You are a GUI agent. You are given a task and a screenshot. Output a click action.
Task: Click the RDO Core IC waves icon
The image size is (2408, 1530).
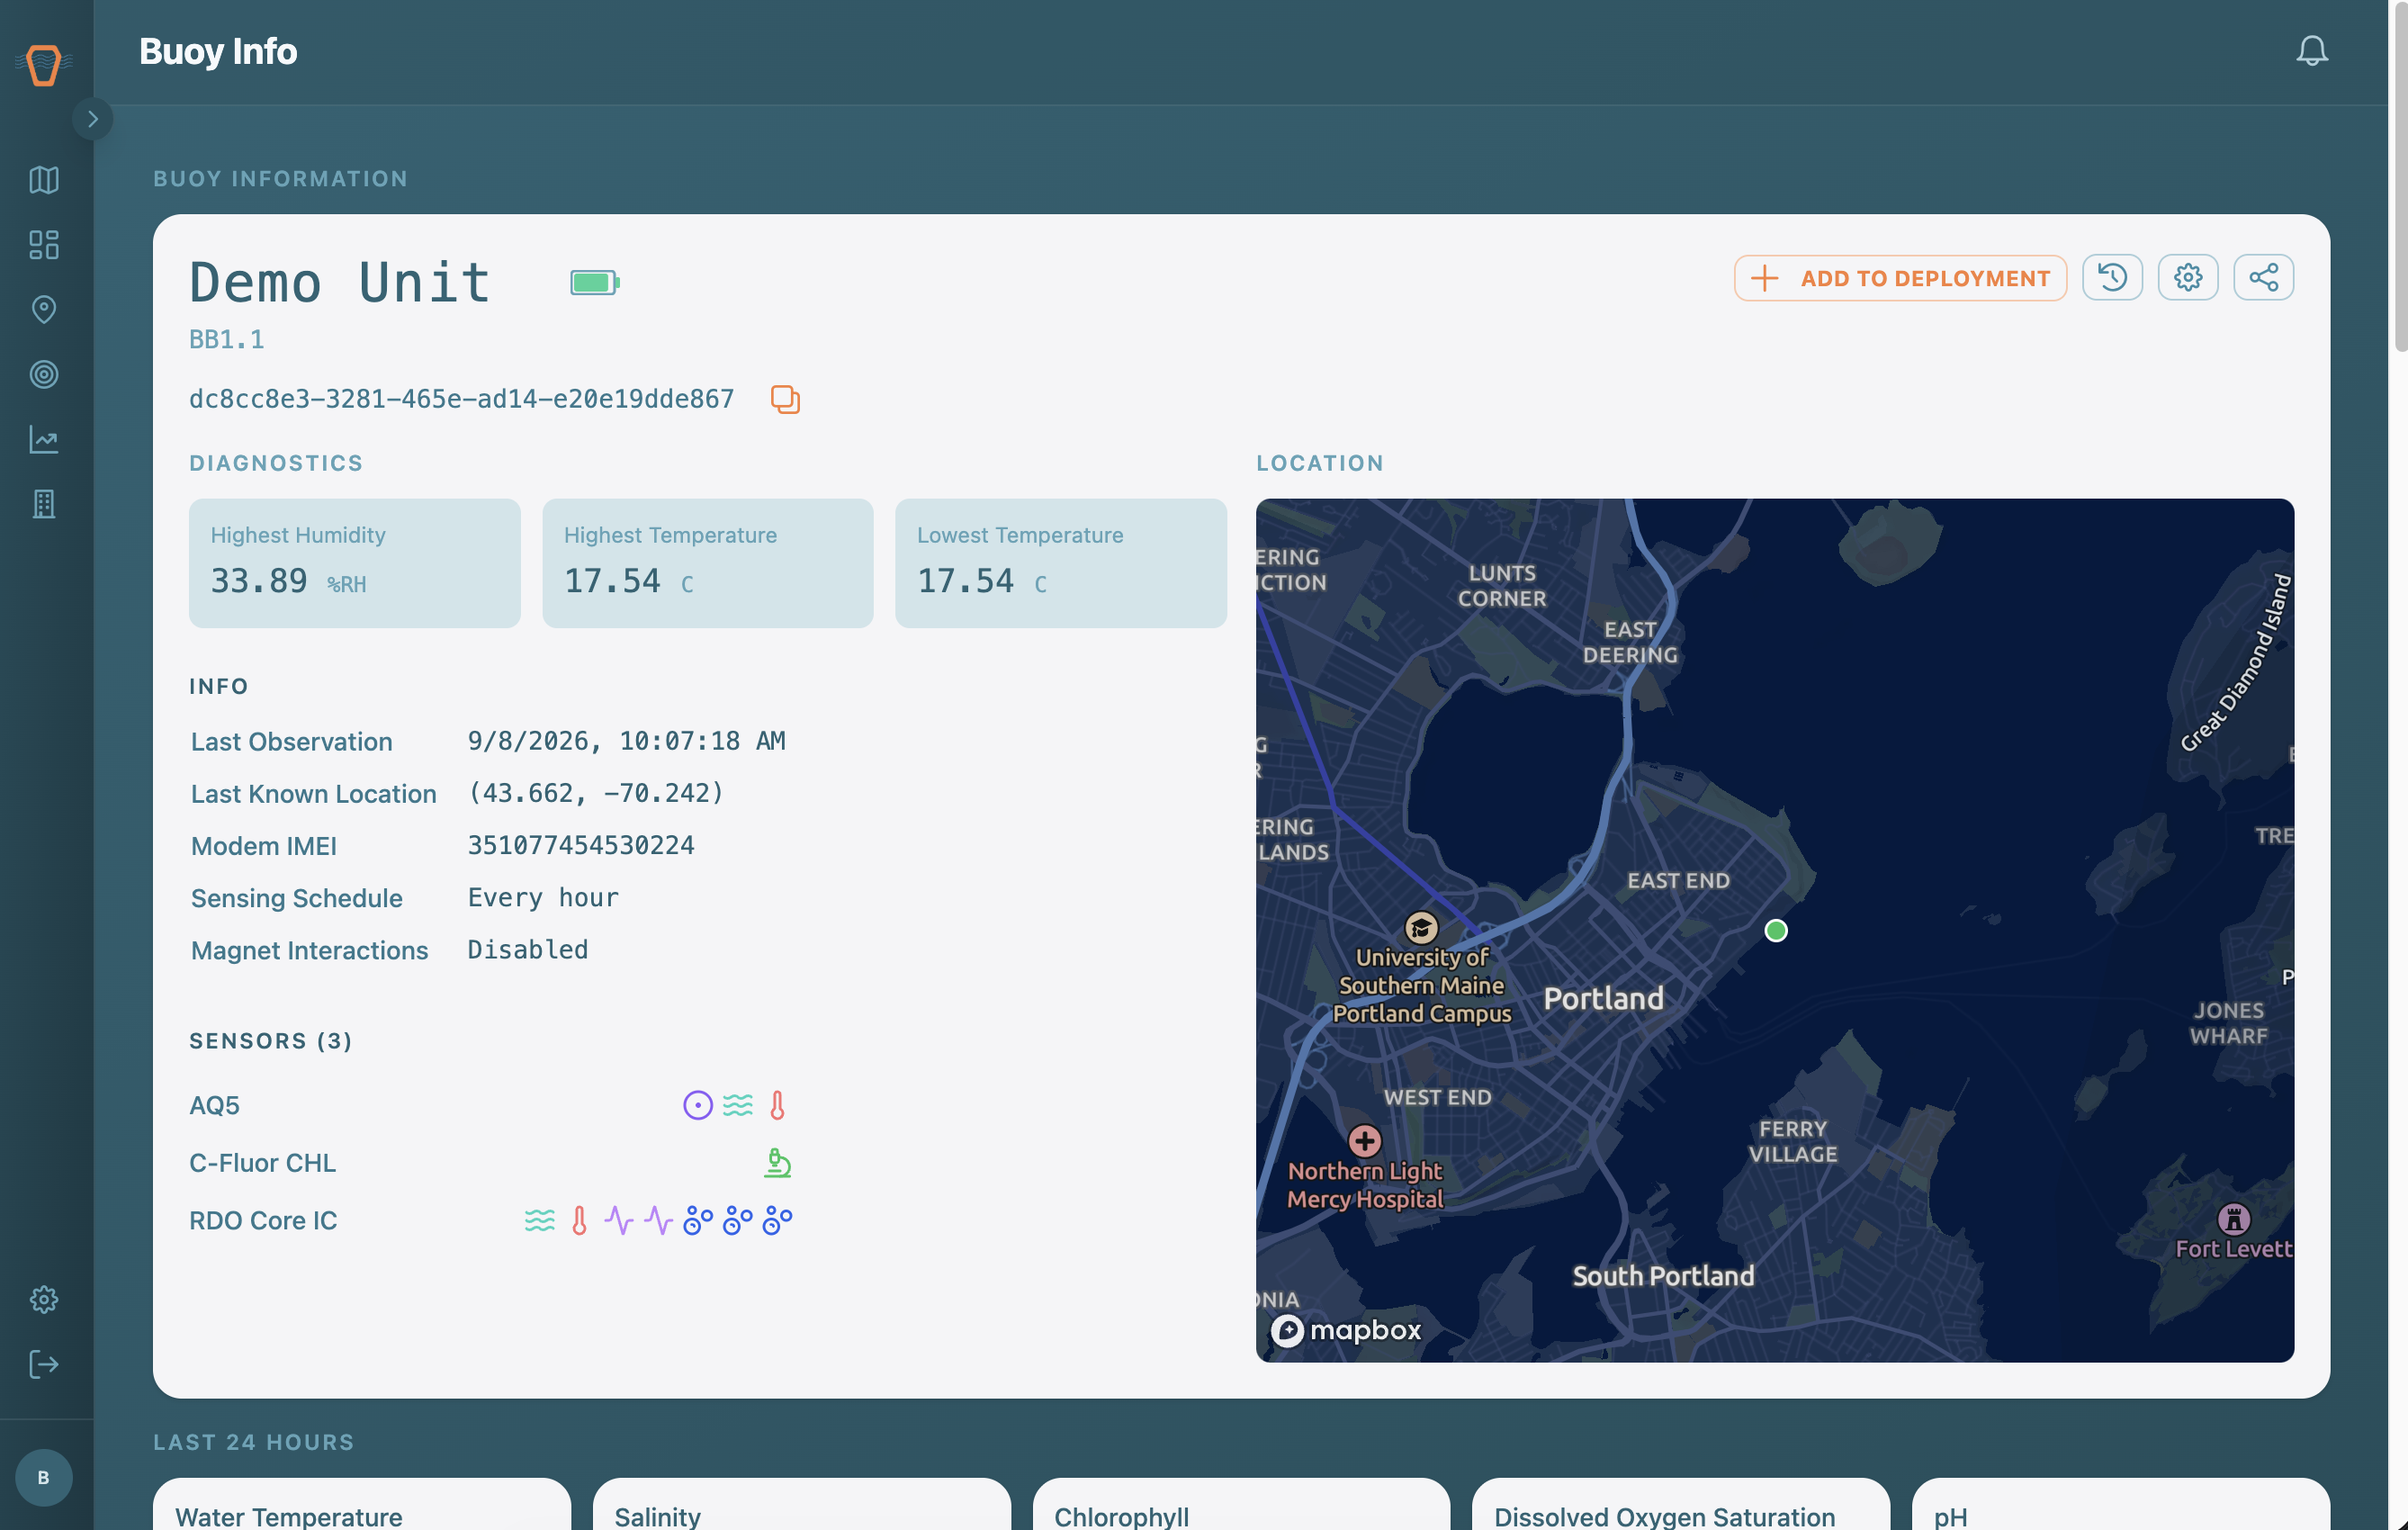pos(540,1221)
